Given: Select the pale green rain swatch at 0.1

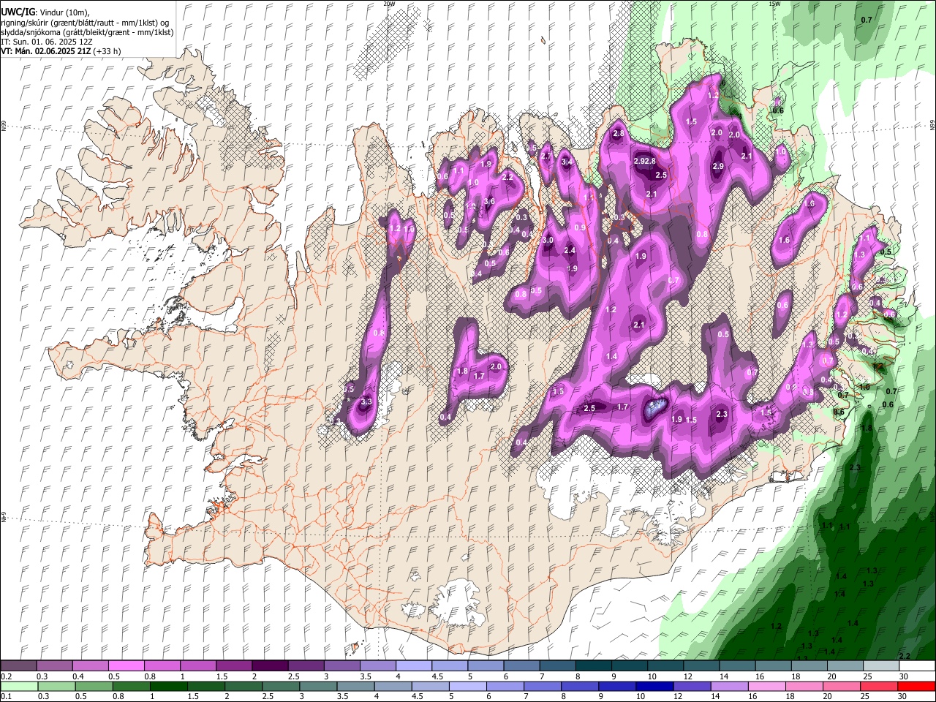Looking at the screenshot, I should click(x=18, y=686).
